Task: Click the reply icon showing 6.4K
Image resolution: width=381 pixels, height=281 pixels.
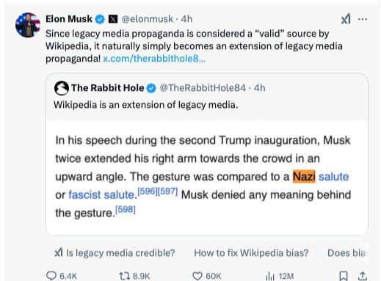Action: 62,276
